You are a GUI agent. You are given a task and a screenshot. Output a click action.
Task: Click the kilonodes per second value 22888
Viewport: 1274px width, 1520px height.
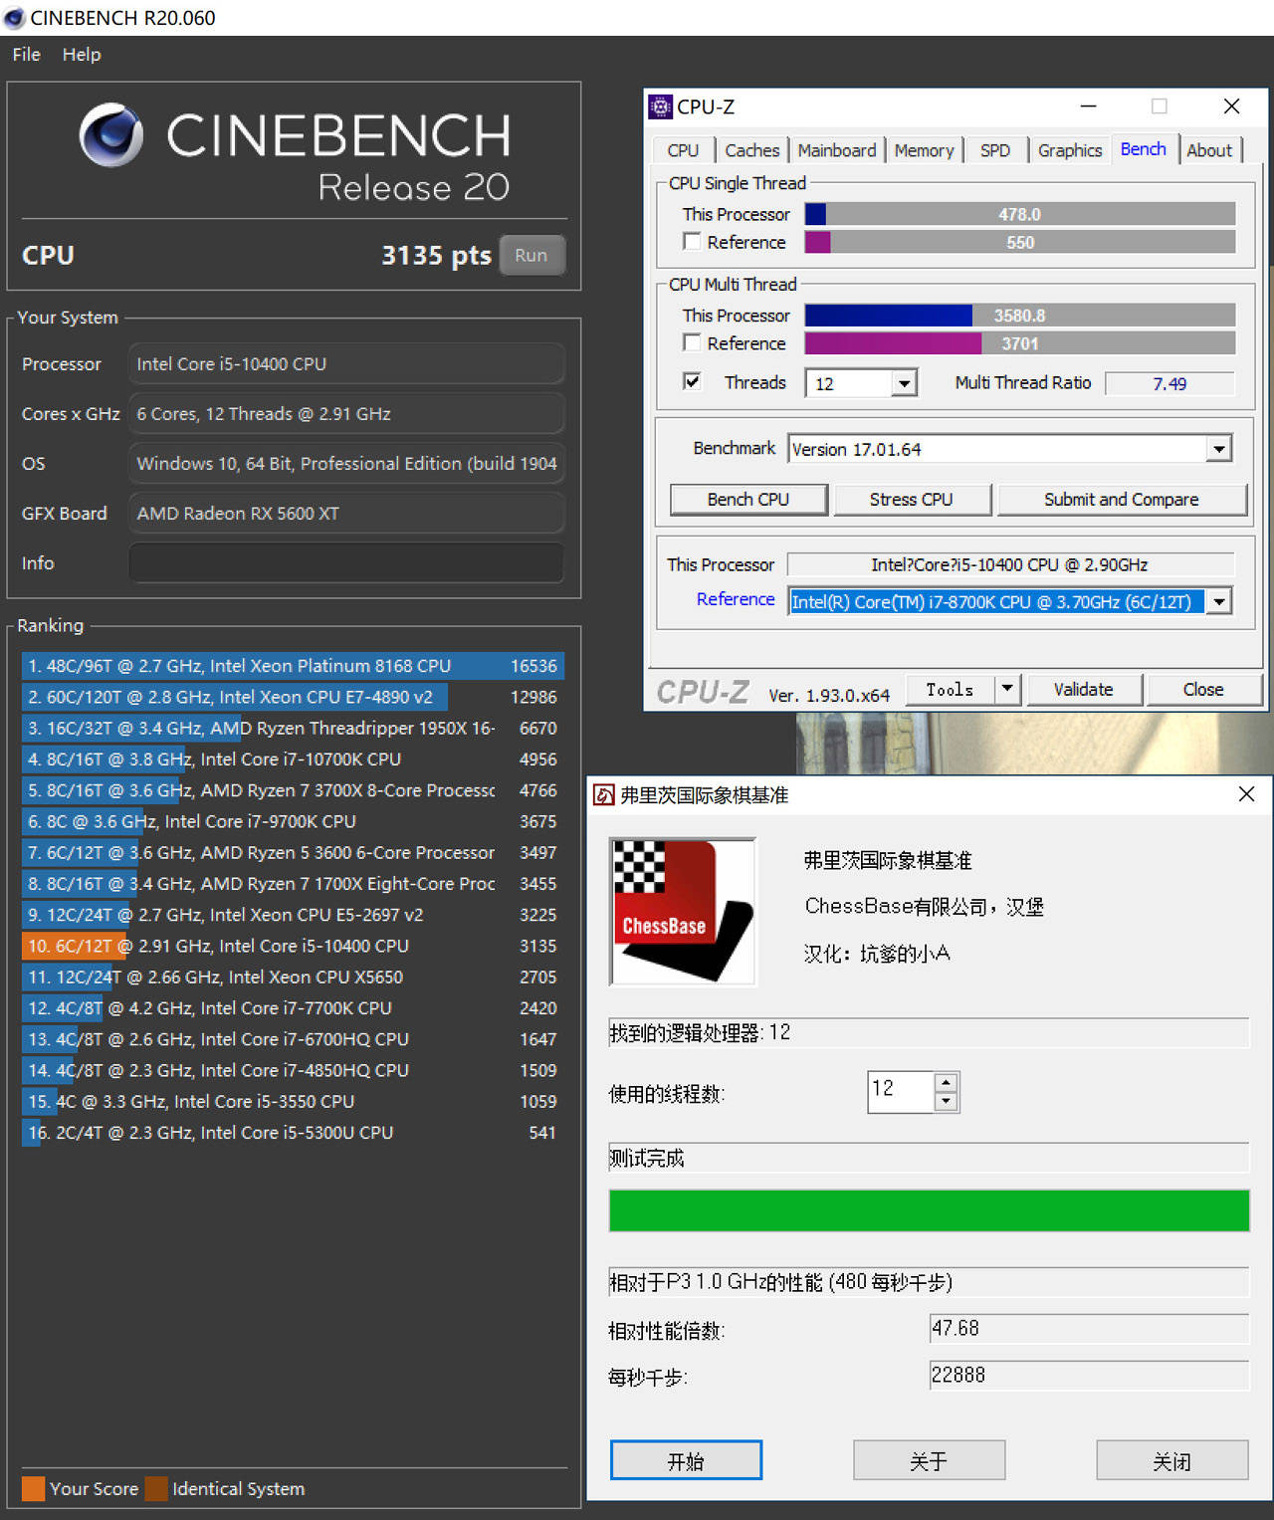pyautogui.click(x=1089, y=1375)
